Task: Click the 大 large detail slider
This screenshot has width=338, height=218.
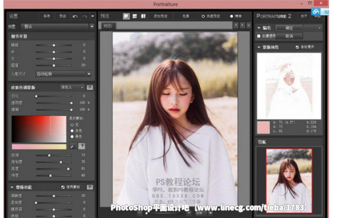Action: click(53, 59)
